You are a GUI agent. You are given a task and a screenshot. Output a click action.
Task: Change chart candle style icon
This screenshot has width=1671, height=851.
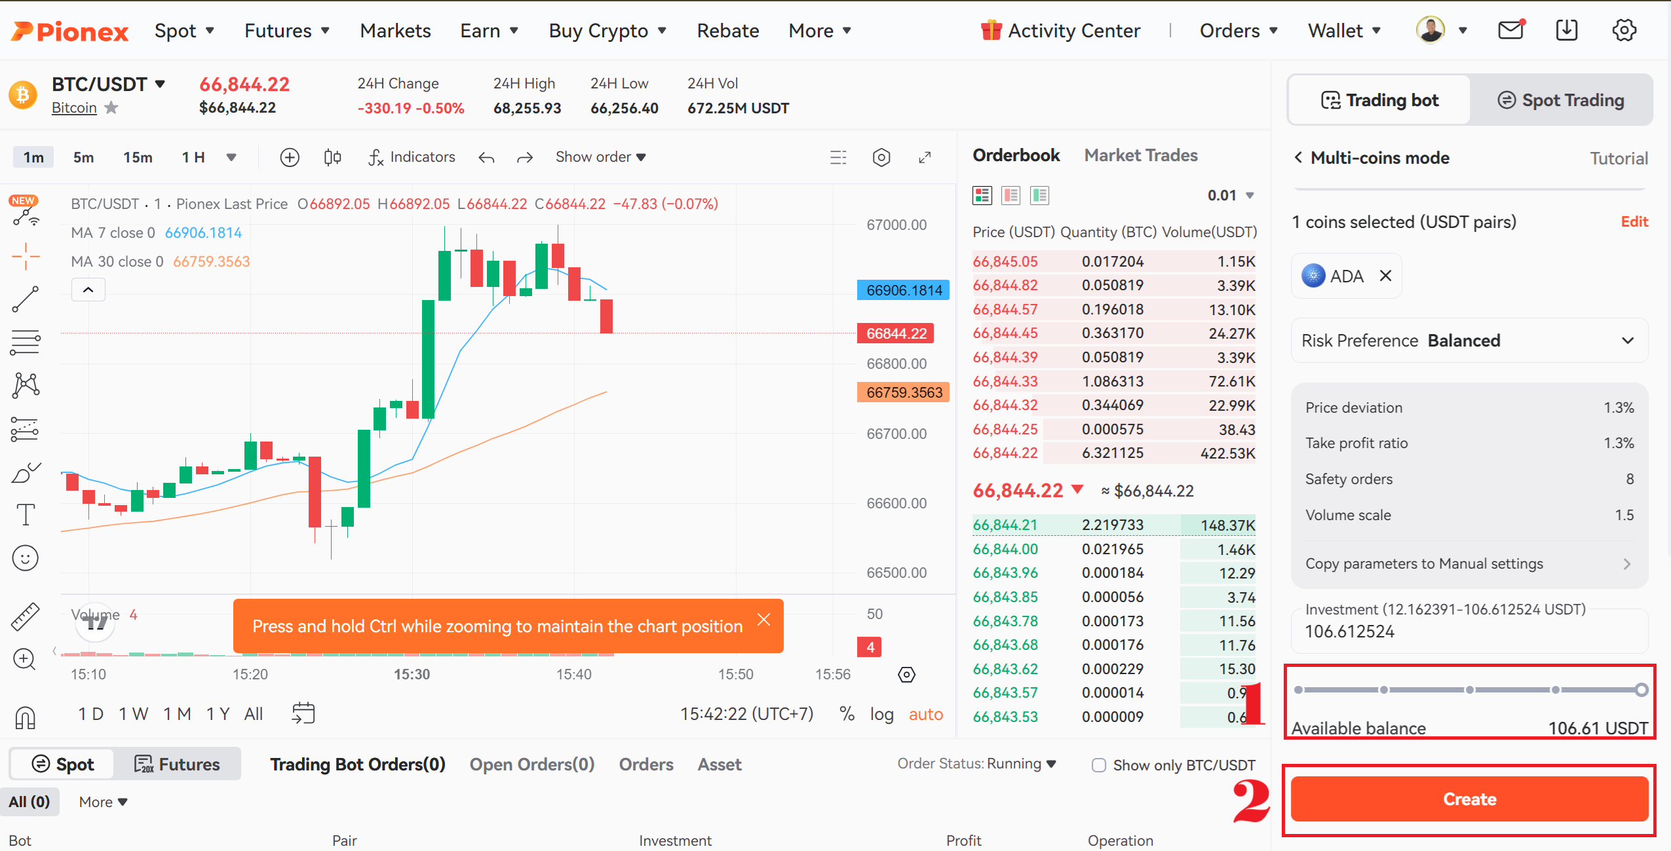tap(332, 157)
